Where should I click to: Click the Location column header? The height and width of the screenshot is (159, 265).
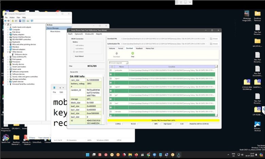coord(172,67)
